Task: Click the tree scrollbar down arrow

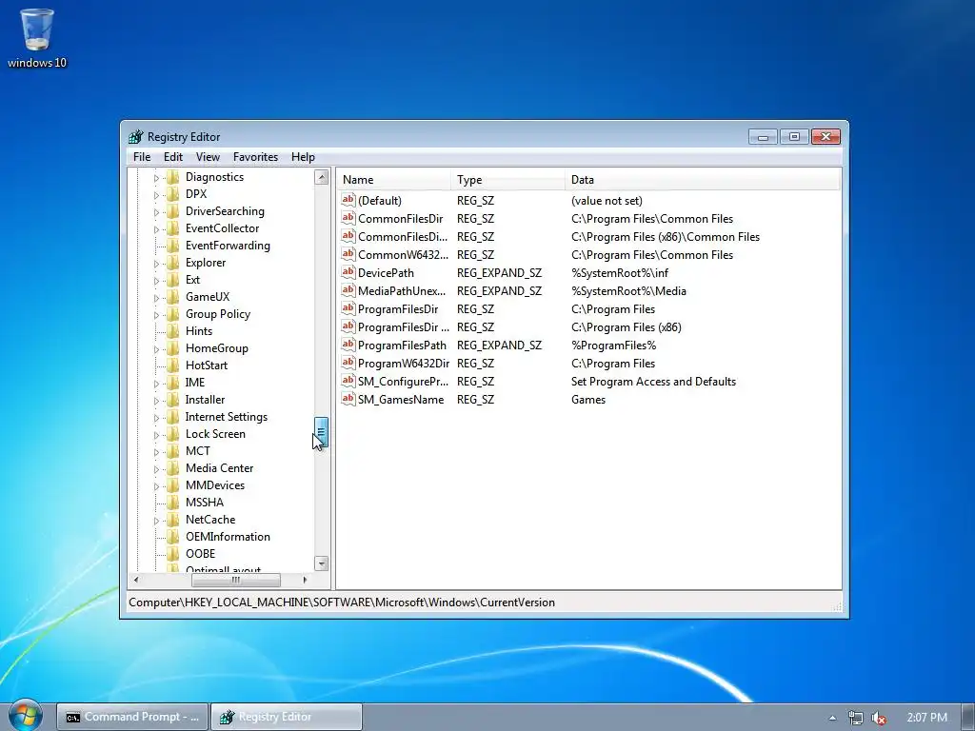Action: coord(322,563)
